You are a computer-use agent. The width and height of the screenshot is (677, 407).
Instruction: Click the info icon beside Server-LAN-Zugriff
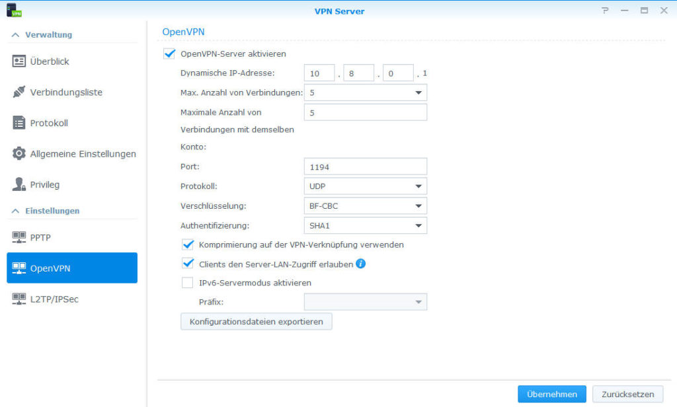point(360,264)
